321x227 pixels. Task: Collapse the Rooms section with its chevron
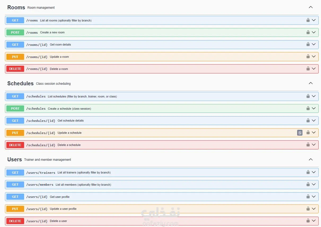(311, 7)
